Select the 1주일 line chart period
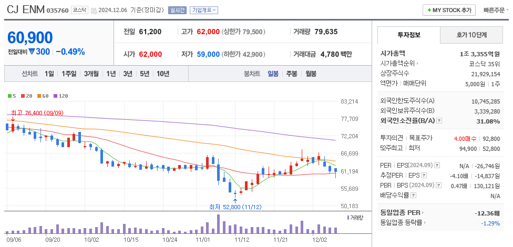513x247 pixels. tap(69, 74)
